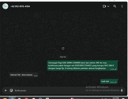Select the 'baik kak' message bubble
The image size is (128, 99).
(x=109, y=81)
